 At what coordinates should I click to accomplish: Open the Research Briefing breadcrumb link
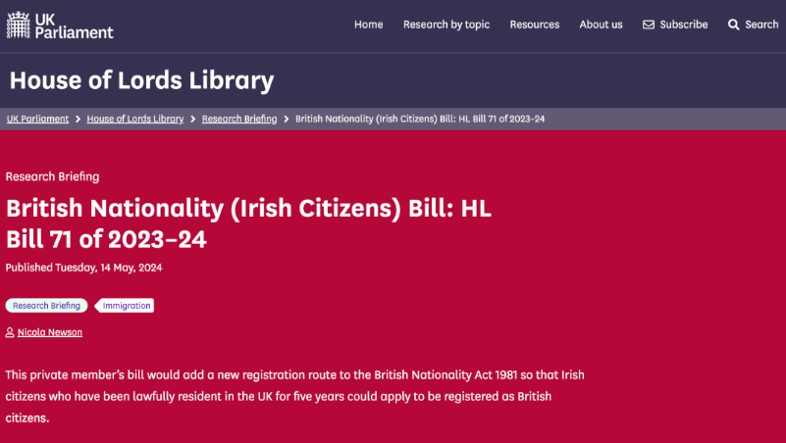pos(239,120)
